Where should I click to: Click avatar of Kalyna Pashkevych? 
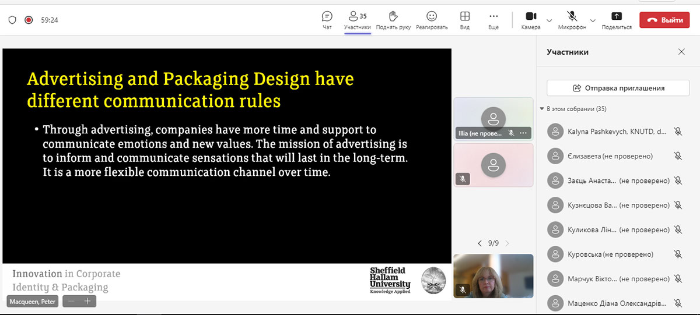[x=555, y=132]
